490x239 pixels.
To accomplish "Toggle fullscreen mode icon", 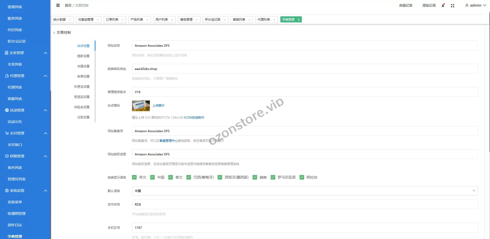I will pos(452,6).
